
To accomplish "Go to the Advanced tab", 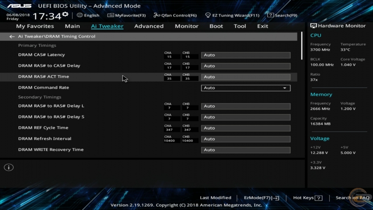I will (149, 26).
